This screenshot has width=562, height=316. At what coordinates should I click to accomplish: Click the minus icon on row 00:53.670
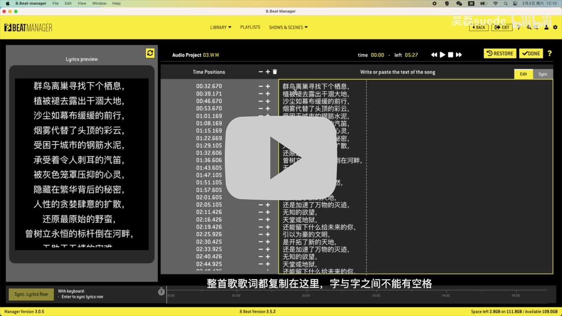[261, 108]
